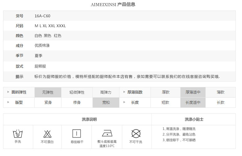Image resolution: width=242 pixels, height=156 pixels.
Task: Click the 版型 label
Action: coord(19,102)
